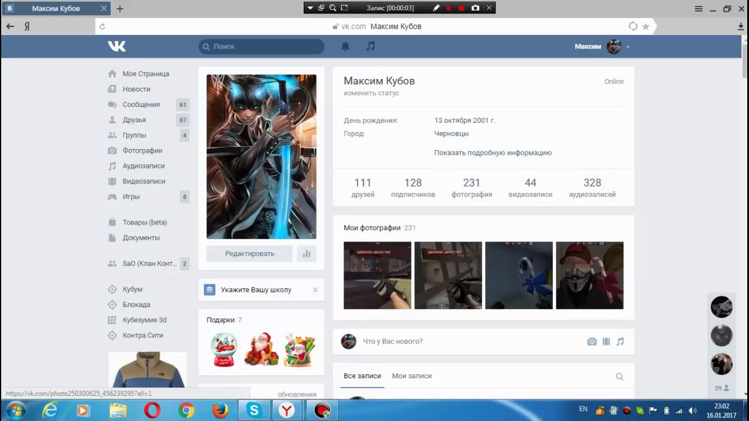Open Мои фотографии section header
This screenshot has width=749, height=421.
tap(372, 228)
